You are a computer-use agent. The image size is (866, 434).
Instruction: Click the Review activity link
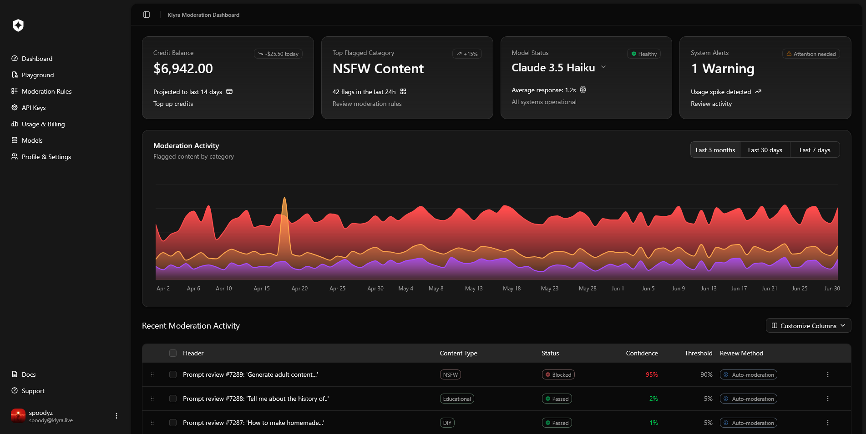(711, 104)
